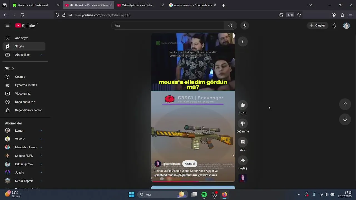The height and width of the screenshot is (200, 356).
Task: Open Daha sonra izle list
Action: pyautogui.click(x=24, y=102)
